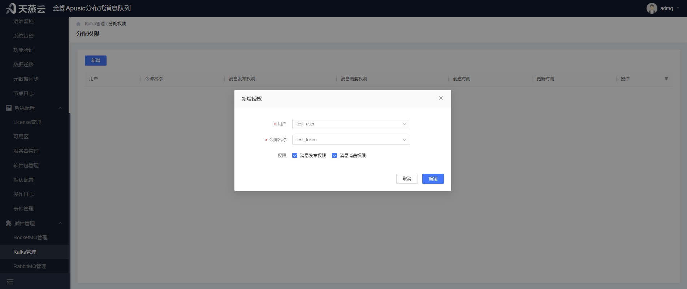Click the 创建时间 column header
Screen dimensions: 687x289
(x=462, y=79)
